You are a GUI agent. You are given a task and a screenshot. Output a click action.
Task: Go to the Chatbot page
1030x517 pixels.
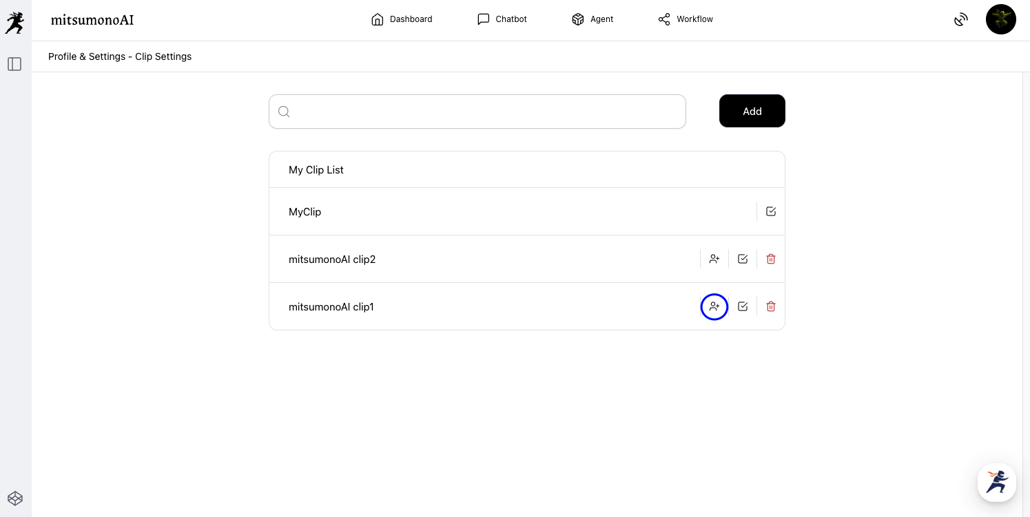(502, 19)
